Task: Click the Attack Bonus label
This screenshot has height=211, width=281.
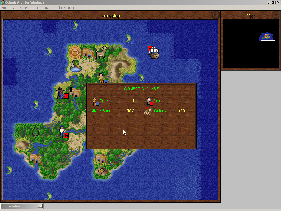Action: pyautogui.click(x=102, y=111)
